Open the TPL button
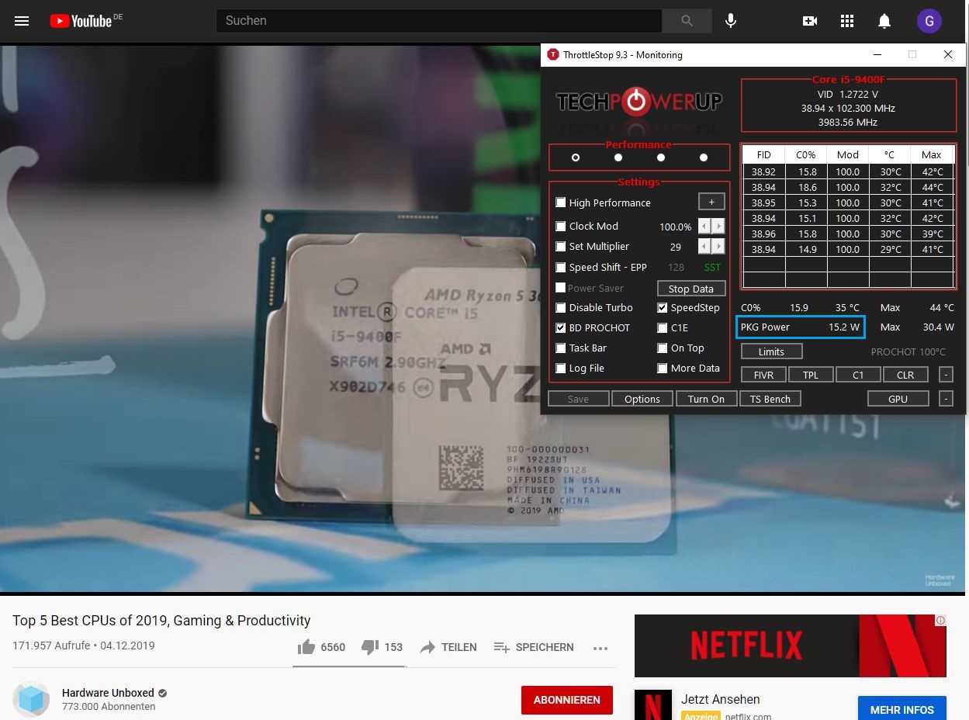 [811, 375]
